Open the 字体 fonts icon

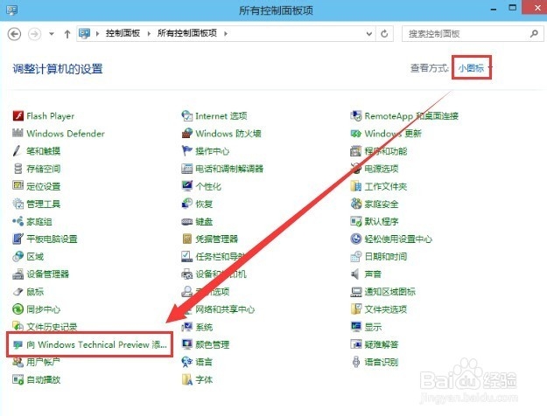(x=187, y=379)
